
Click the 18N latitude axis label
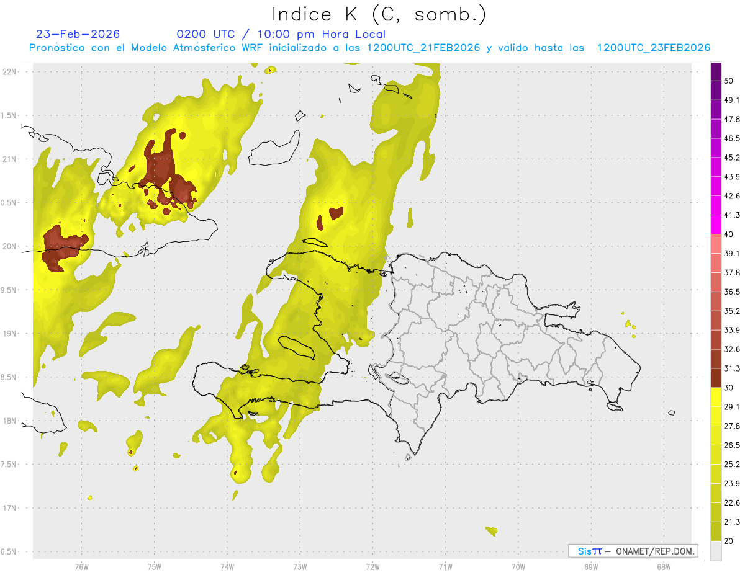[10, 421]
